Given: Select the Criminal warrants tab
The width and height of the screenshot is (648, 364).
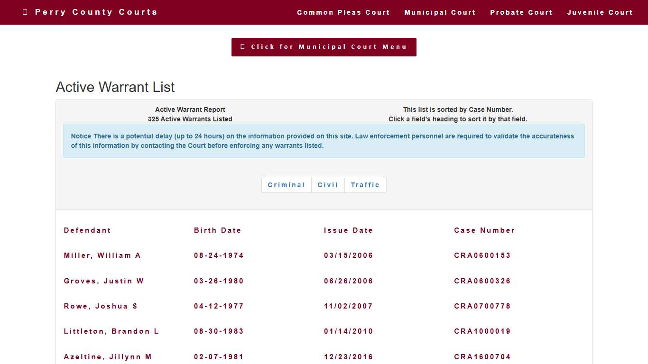Looking at the screenshot, I should [x=286, y=185].
